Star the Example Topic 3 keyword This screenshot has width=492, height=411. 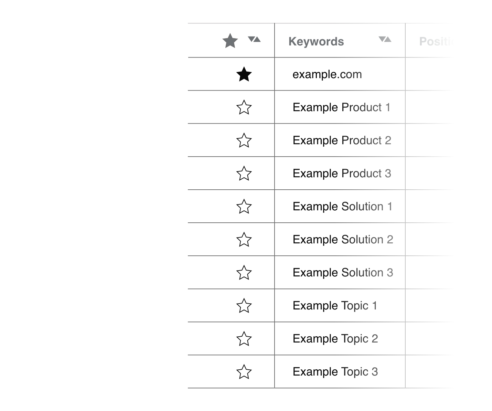point(244,371)
